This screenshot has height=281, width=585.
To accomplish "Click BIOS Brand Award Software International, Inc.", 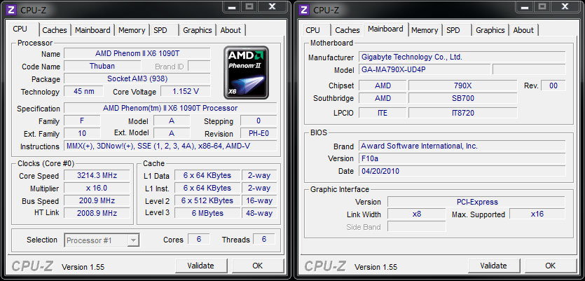I will [x=462, y=146].
